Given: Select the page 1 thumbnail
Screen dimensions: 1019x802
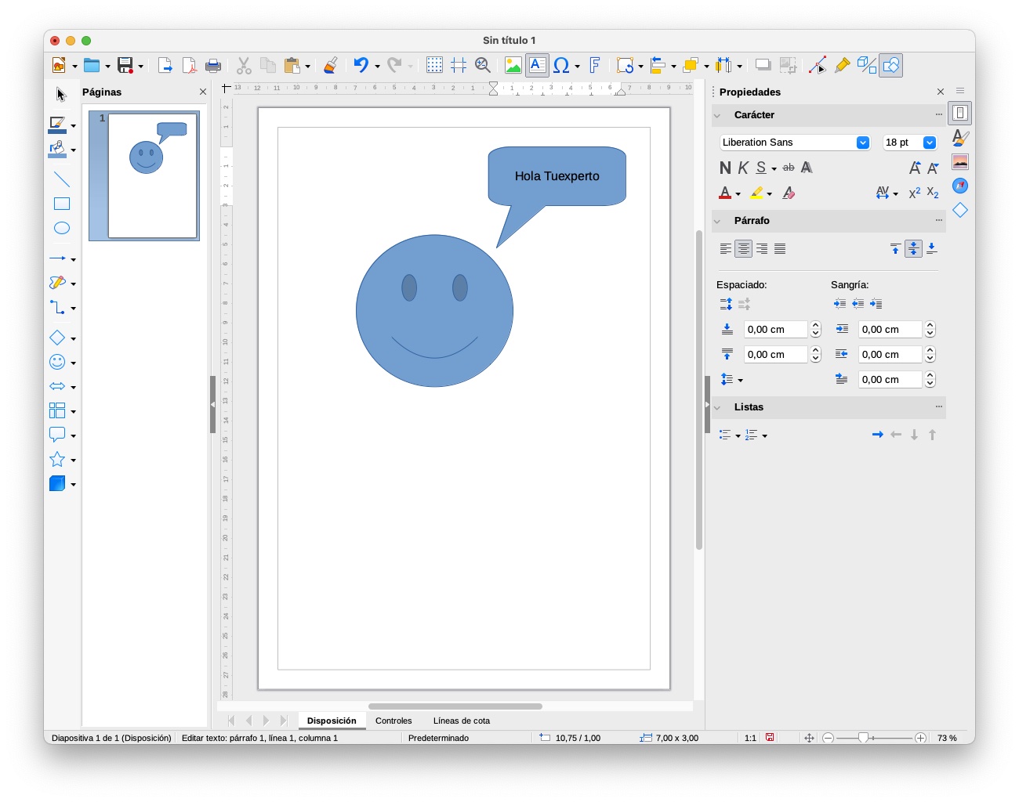Looking at the screenshot, I should (152, 175).
